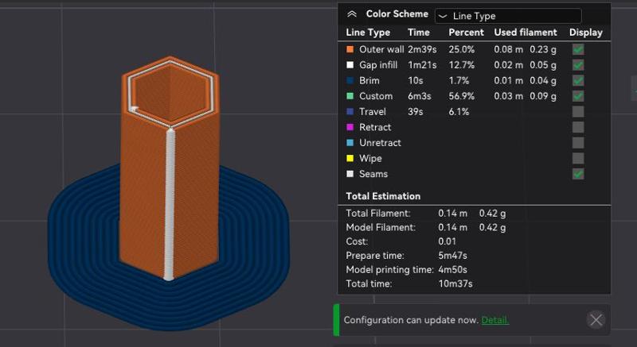Enable Travel moves display

coord(578,112)
